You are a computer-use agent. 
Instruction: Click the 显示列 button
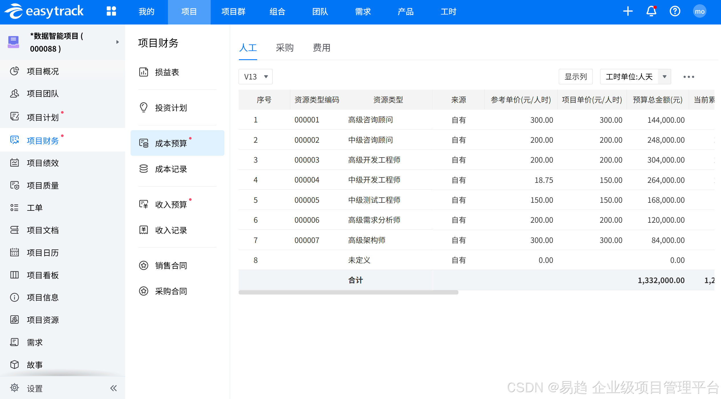576,77
